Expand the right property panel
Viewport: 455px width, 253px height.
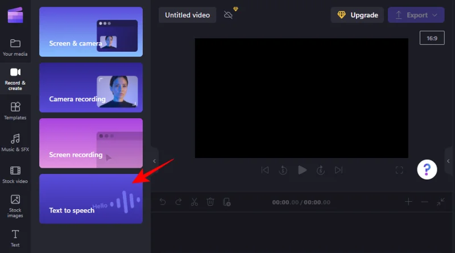pyautogui.click(x=448, y=161)
